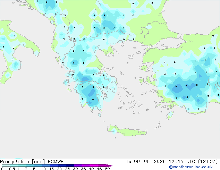Click the 35–40 mm purple legend box
This screenshot has width=220, height=170.
pos(86,165)
